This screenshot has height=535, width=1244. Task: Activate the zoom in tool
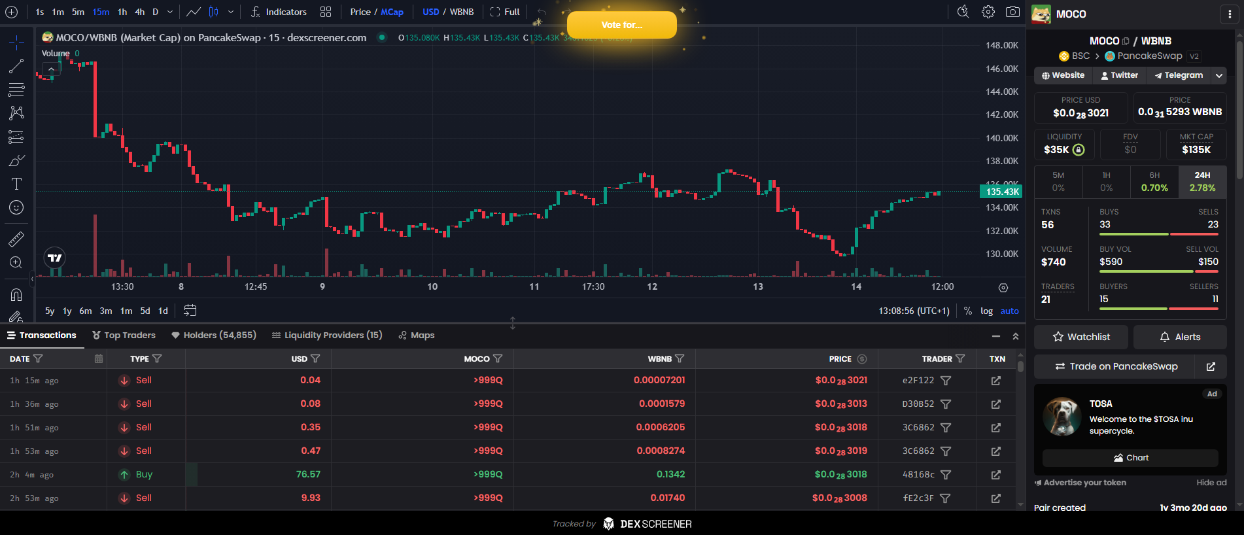16,262
